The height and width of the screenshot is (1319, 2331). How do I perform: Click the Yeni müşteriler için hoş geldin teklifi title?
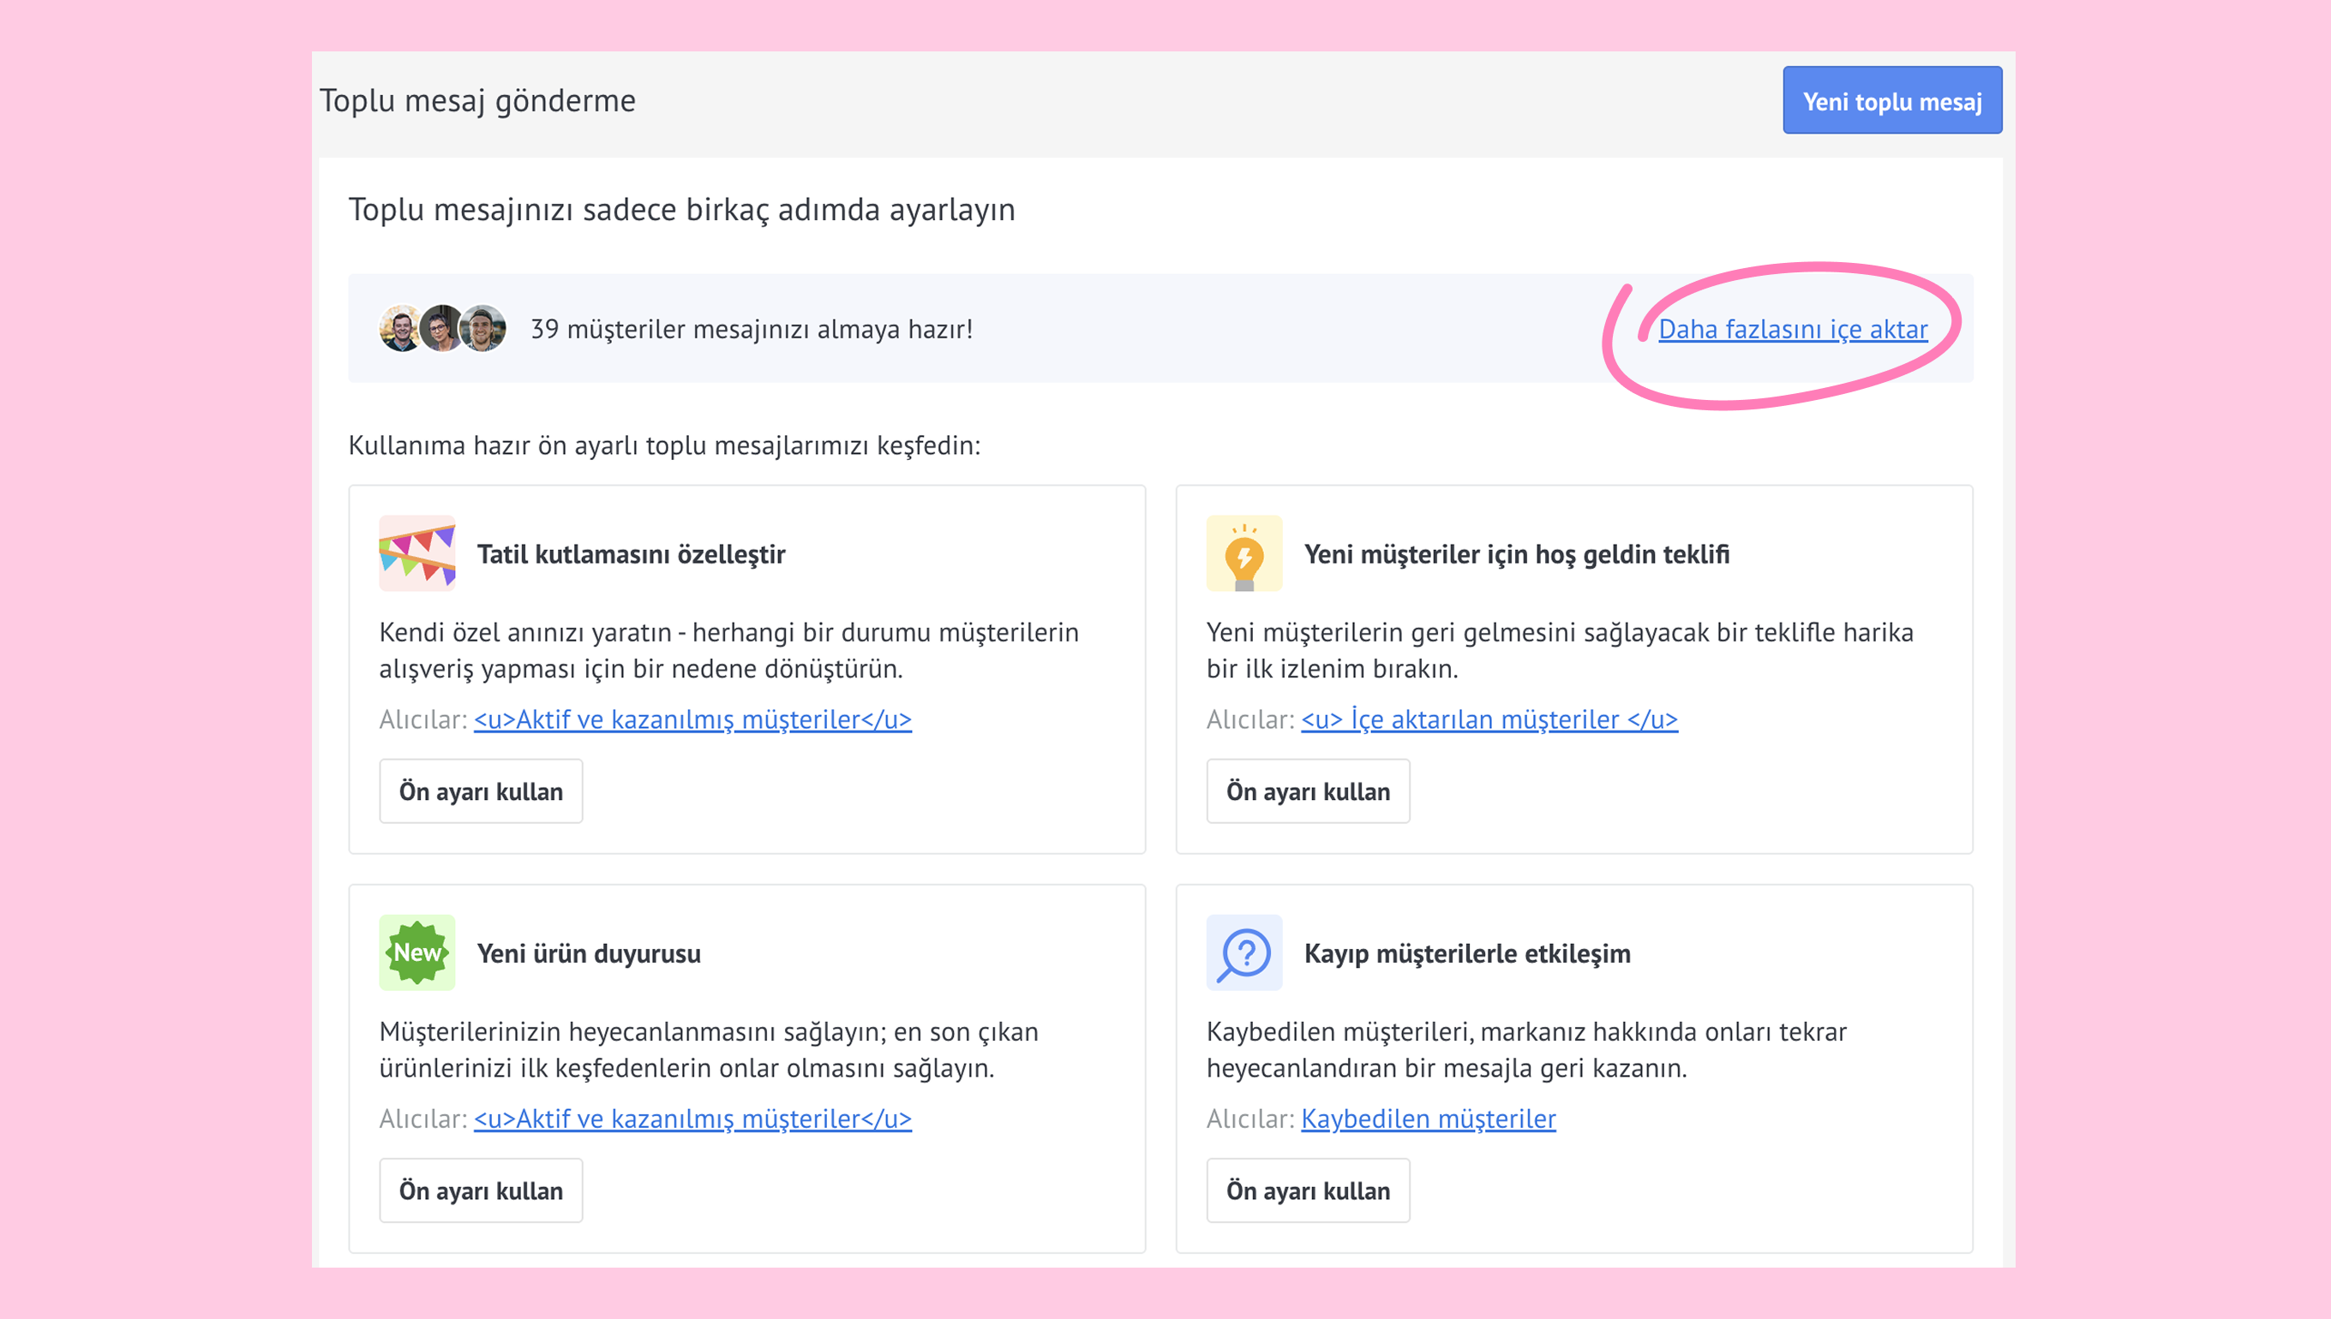pos(1516,554)
